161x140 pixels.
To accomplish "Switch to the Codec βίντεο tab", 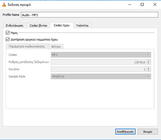I will [x=39, y=25].
